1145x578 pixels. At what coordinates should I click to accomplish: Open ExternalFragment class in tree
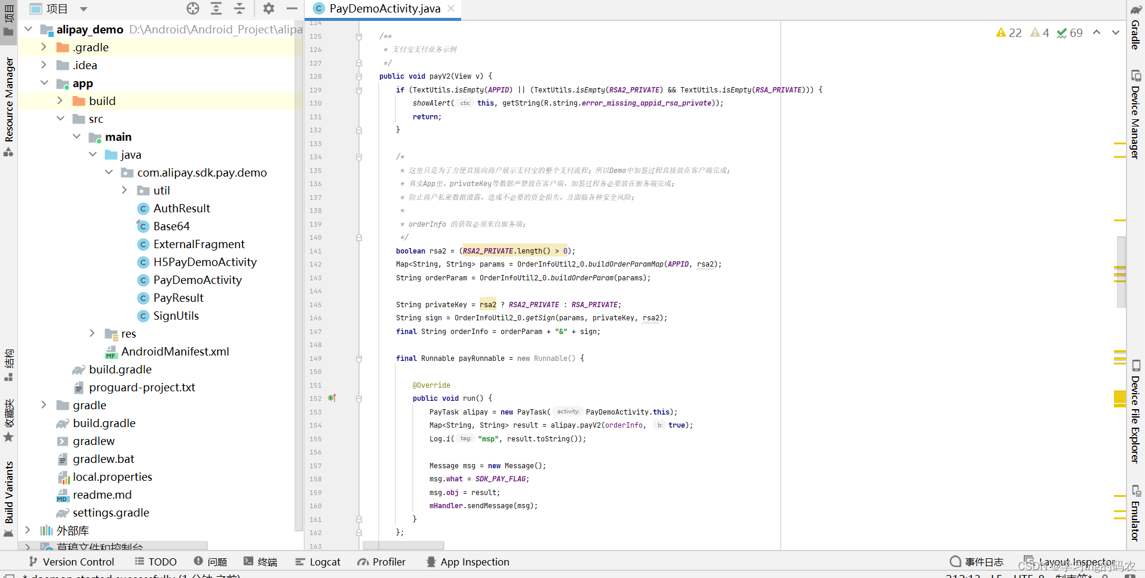199,244
